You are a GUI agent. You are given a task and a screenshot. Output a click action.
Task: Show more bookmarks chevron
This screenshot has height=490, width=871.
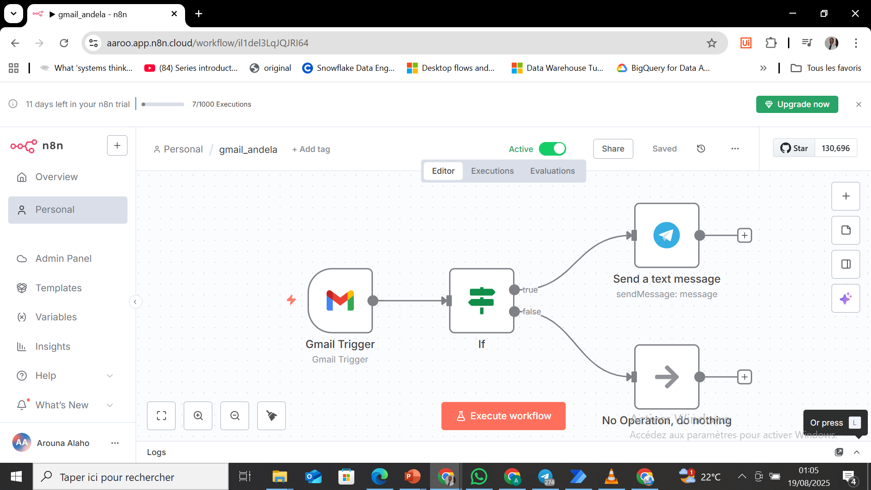763,68
